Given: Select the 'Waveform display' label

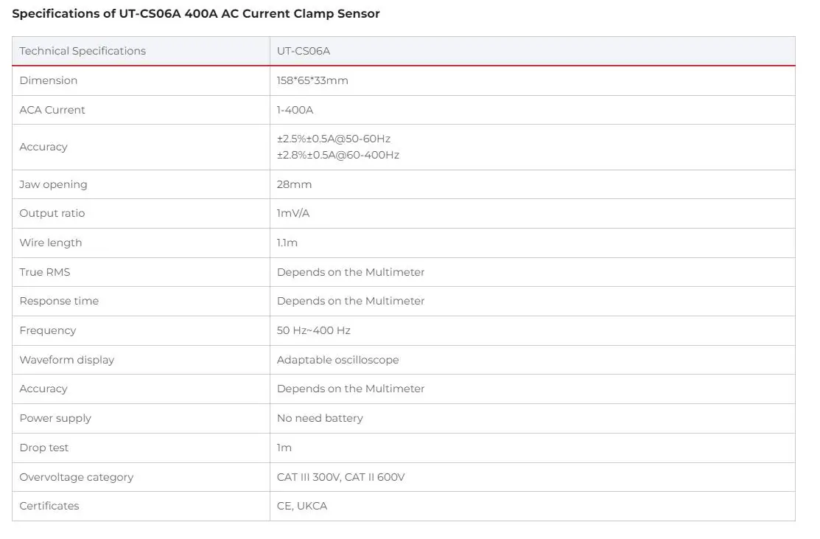Looking at the screenshot, I should tap(66, 360).
